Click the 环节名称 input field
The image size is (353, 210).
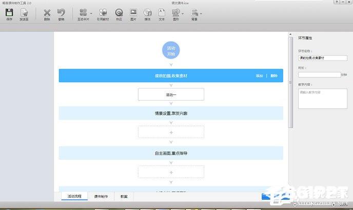[x=323, y=58]
